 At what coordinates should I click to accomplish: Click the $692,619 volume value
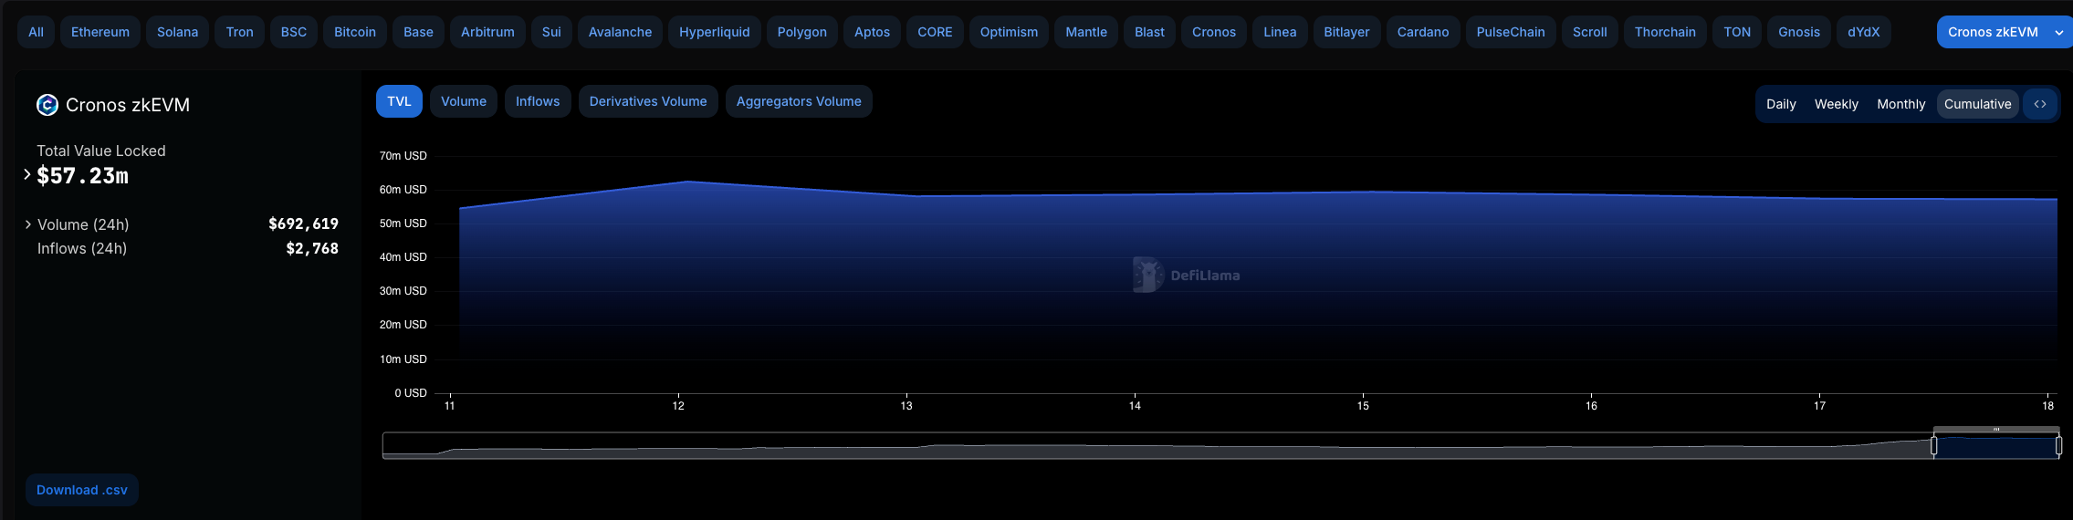(303, 224)
